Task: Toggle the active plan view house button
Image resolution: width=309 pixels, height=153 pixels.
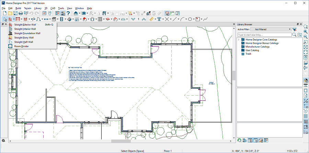Action: tap(167, 13)
